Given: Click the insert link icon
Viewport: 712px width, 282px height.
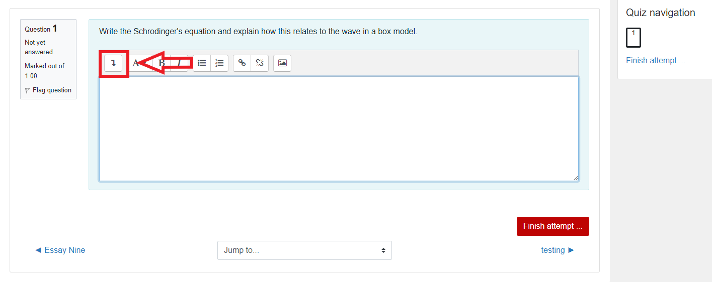Looking at the screenshot, I should click(242, 63).
